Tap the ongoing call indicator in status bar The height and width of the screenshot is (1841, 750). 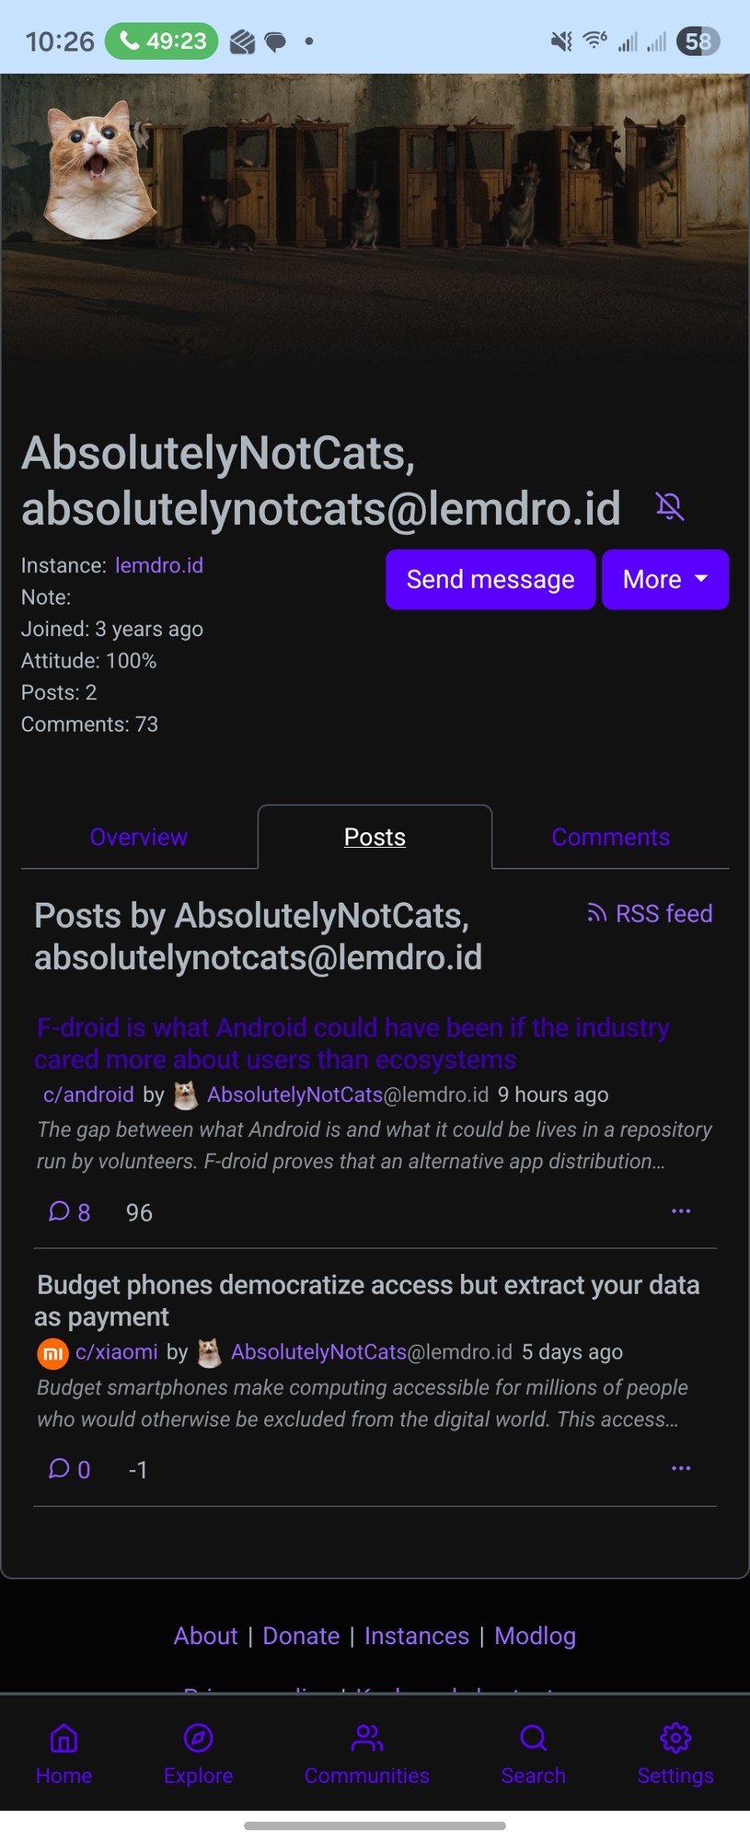pos(162,41)
